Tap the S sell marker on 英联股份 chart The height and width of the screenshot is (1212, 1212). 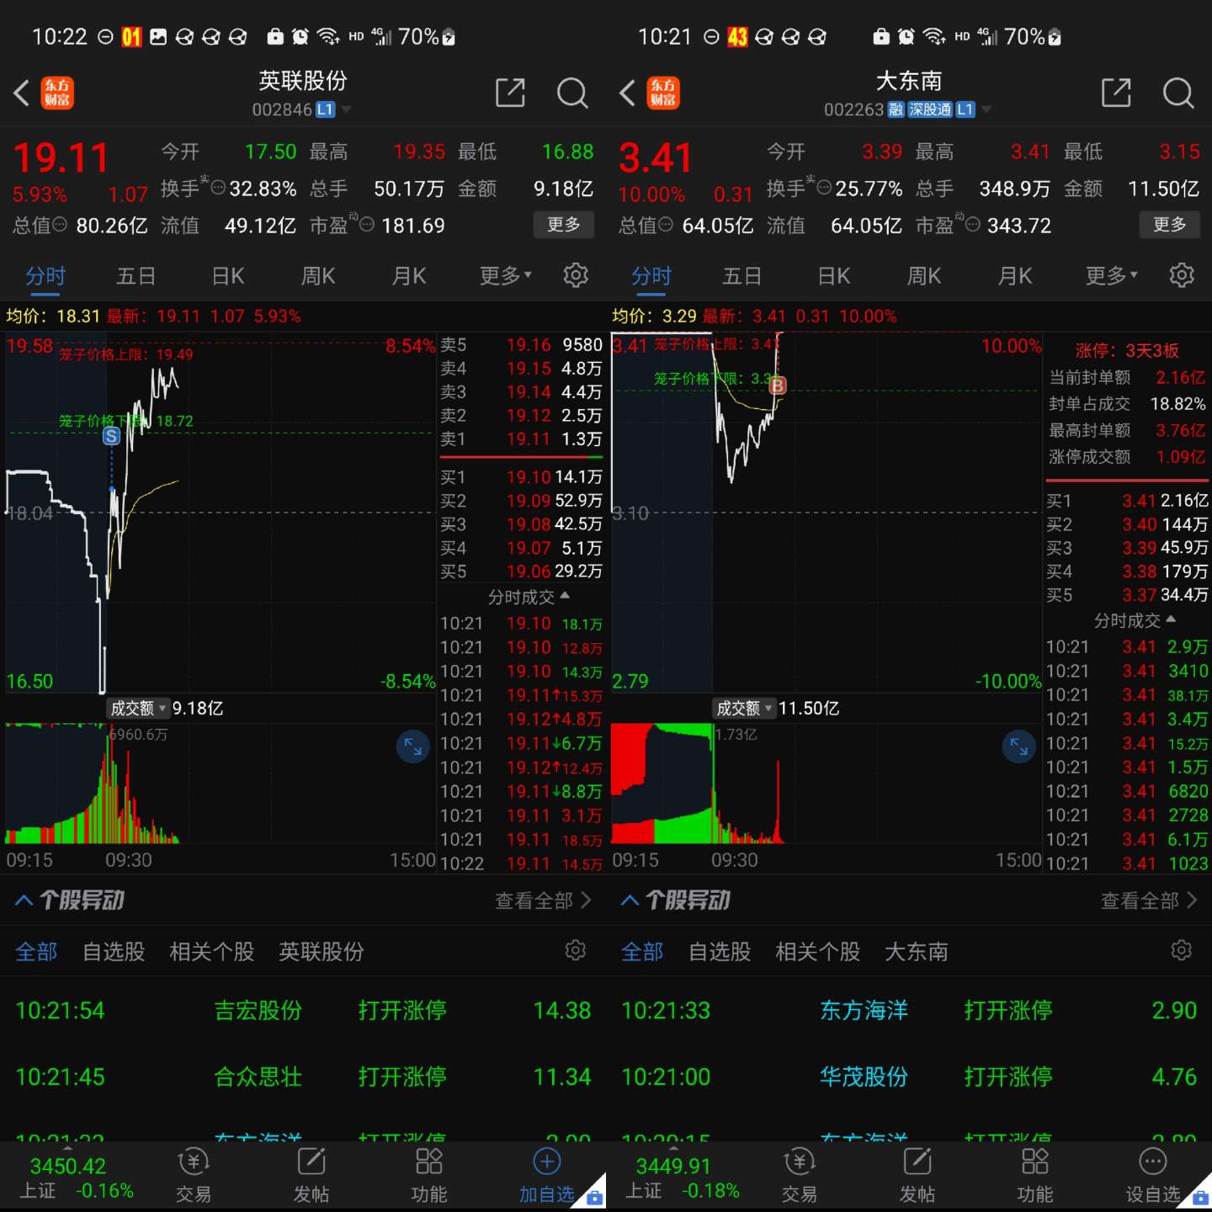pyautogui.click(x=111, y=436)
